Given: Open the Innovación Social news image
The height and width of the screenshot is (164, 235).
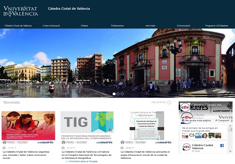Looking at the screenshot, I should 28,125.
